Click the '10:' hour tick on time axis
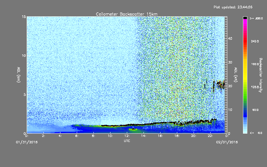 point(110,136)
